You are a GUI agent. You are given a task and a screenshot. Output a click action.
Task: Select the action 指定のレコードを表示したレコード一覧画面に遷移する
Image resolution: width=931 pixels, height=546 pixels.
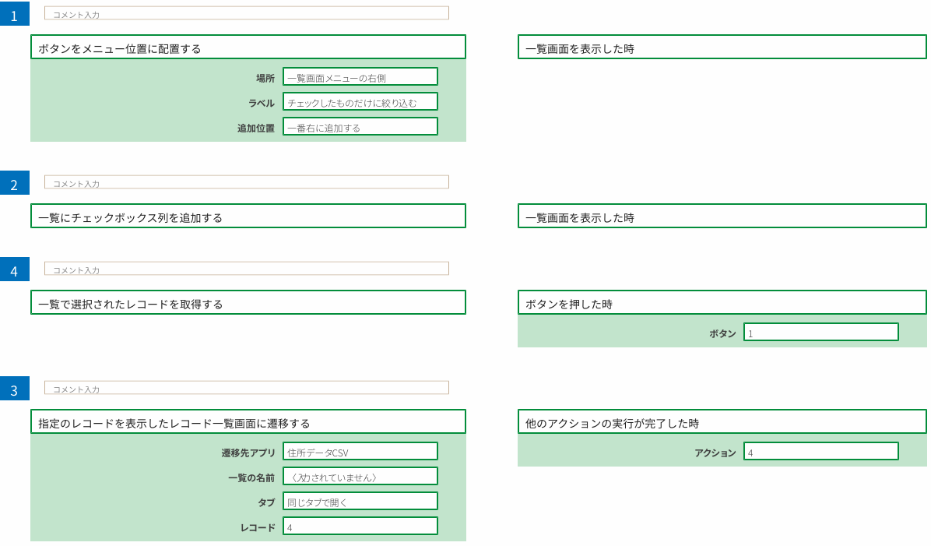pos(248,421)
